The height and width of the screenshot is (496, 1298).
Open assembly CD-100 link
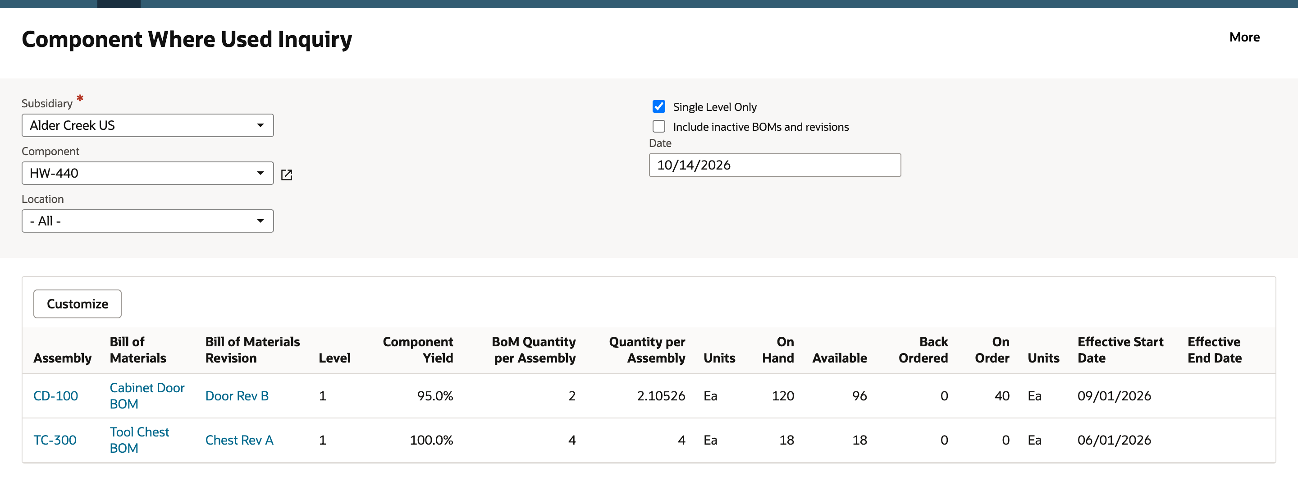(55, 396)
